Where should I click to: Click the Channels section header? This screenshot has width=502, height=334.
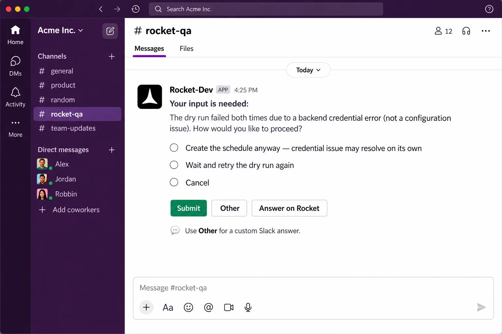52,56
